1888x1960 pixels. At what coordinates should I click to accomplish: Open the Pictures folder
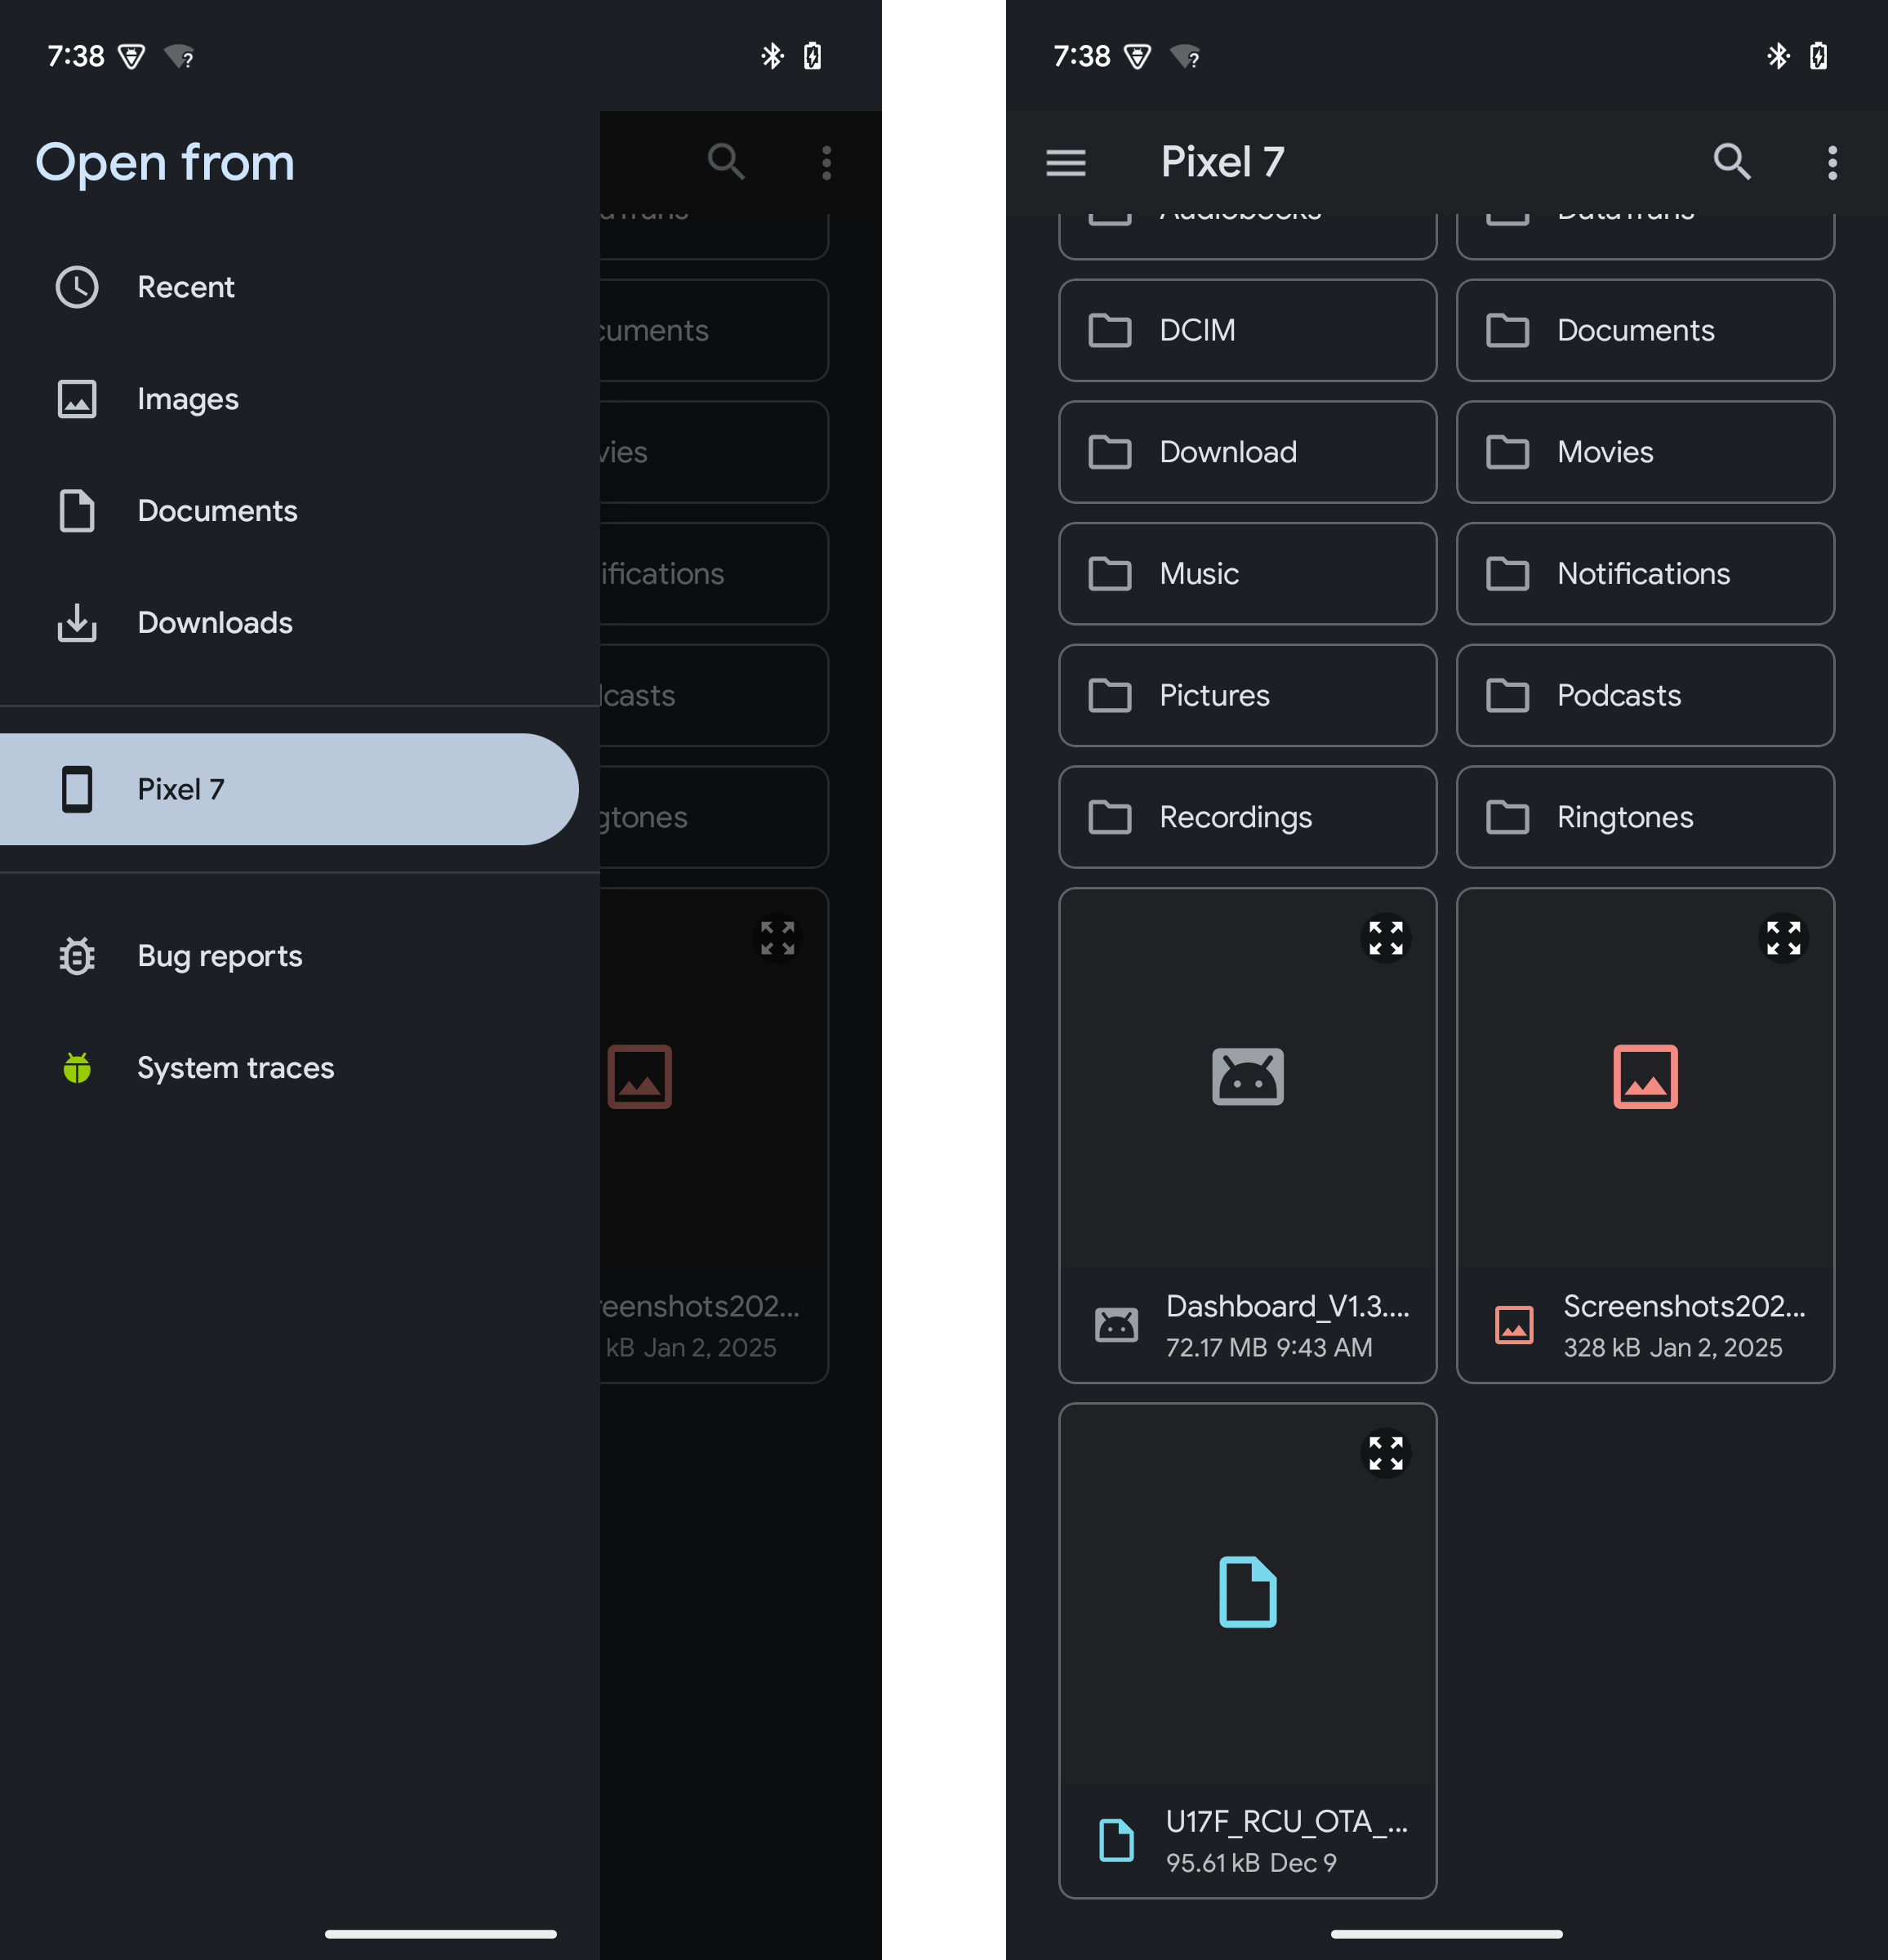(1247, 695)
